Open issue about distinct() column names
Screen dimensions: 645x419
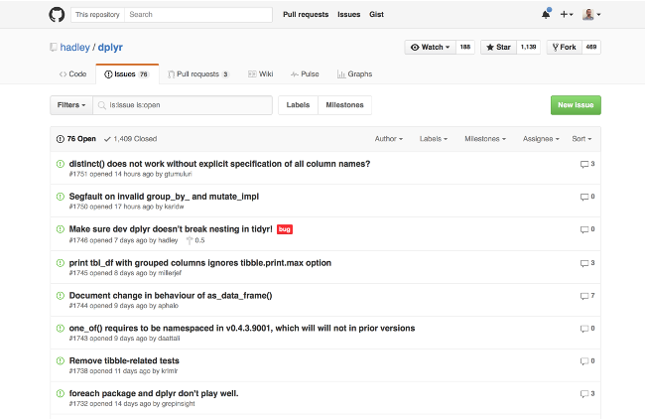pos(219,164)
